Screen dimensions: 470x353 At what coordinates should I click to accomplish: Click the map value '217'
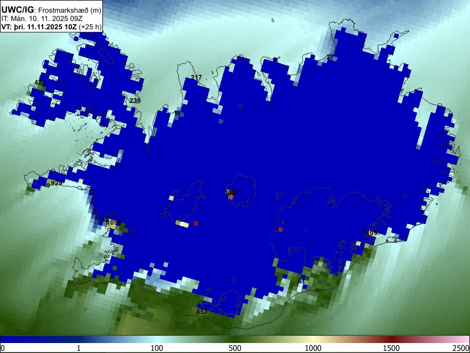[x=196, y=77]
